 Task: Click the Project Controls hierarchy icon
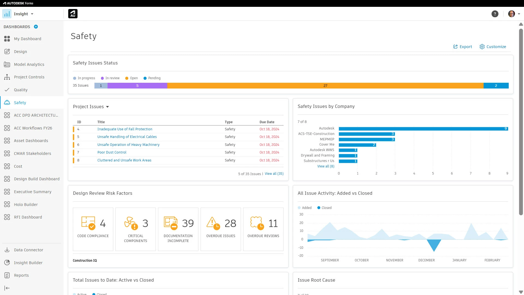pos(7,77)
